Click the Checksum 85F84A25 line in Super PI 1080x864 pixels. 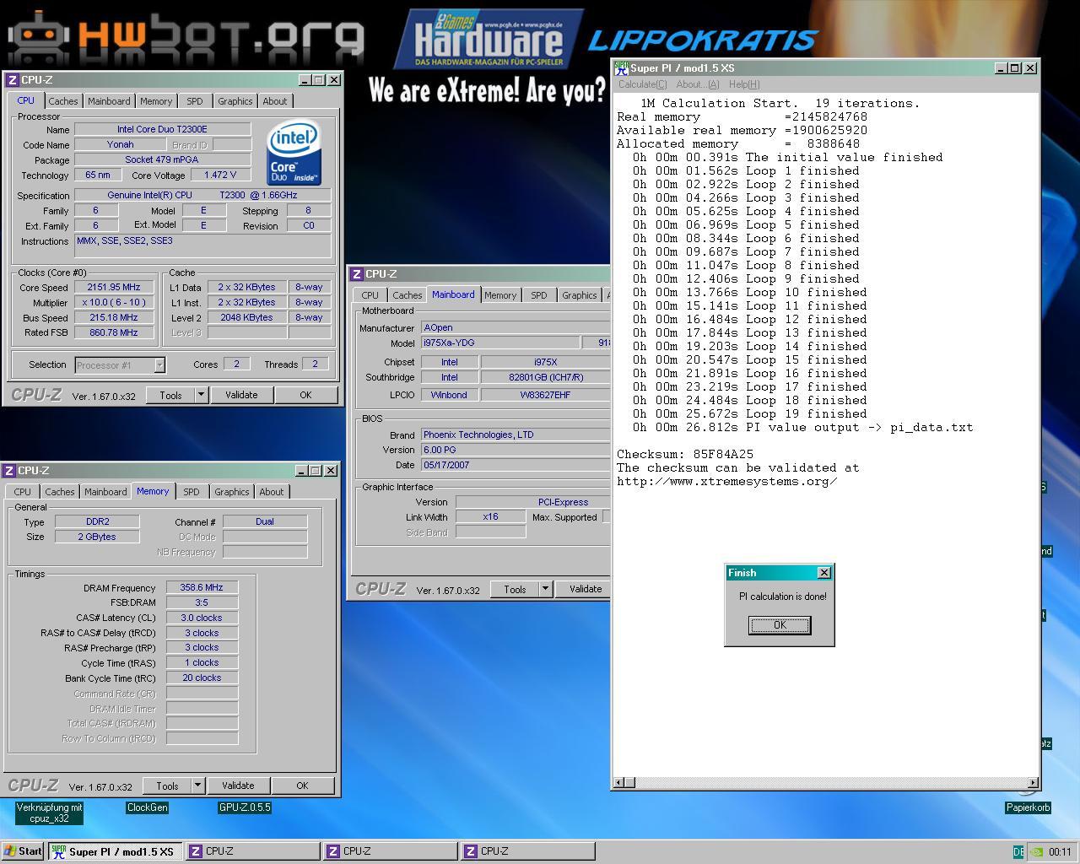pyautogui.click(x=685, y=455)
